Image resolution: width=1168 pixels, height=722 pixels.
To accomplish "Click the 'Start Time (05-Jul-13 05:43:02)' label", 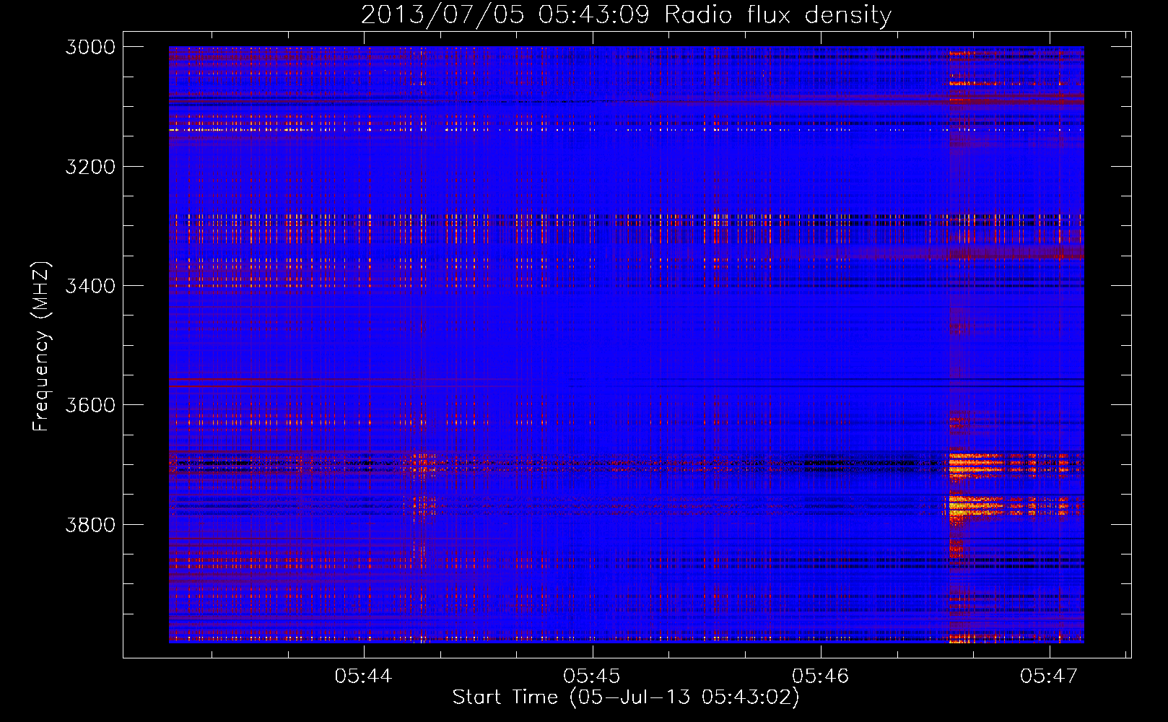I will (x=626, y=697).
